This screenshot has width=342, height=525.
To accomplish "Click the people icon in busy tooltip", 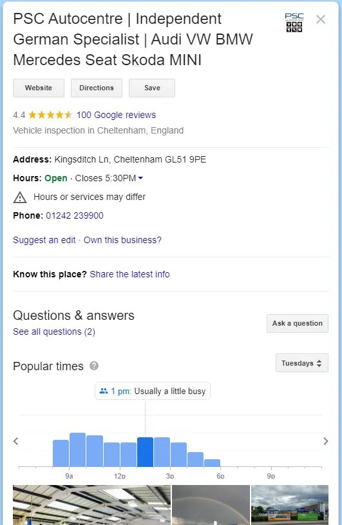I will 104,391.
